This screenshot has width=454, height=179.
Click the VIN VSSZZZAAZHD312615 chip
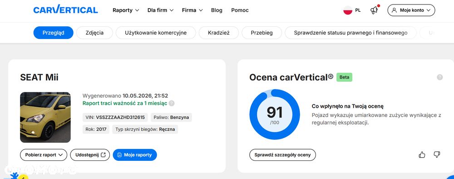click(115, 117)
